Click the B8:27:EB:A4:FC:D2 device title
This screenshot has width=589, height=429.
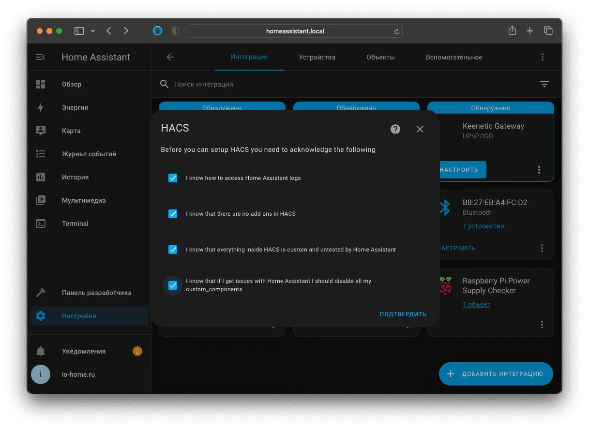(x=495, y=203)
